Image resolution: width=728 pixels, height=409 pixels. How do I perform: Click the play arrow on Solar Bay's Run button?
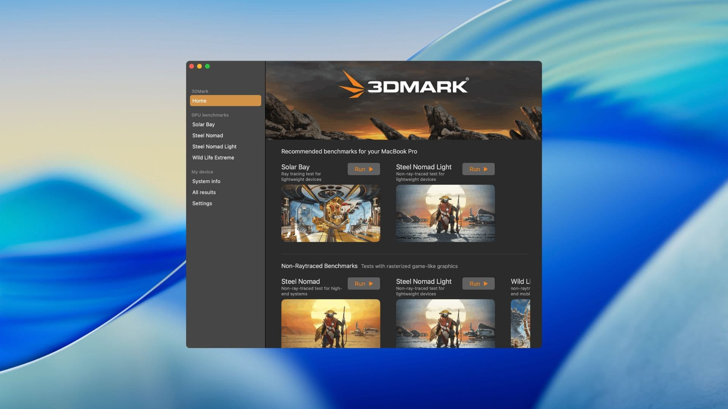coord(371,169)
